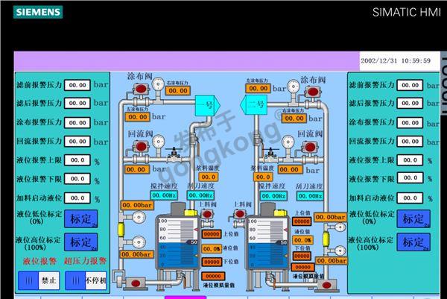
Task: Click tank one's level bar graph
Action: [x=177, y=243]
